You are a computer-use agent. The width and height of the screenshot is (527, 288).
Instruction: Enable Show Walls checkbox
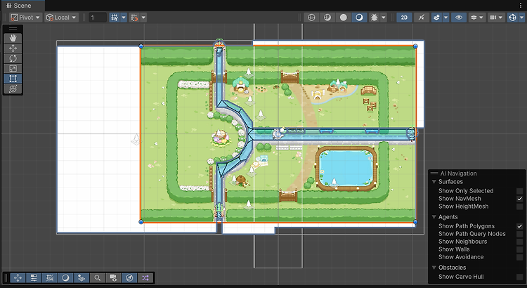pyautogui.click(x=519, y=249)
